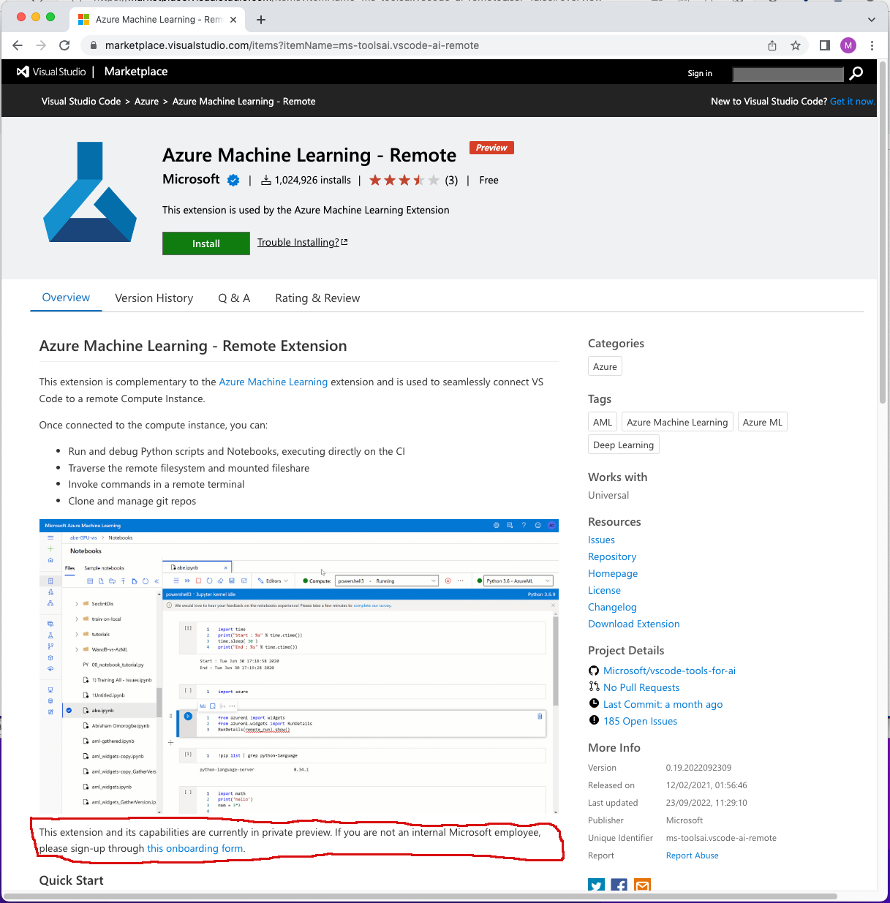Viewport: 890px width, 903px height.
Task: Open the Rating & Review tab
Action: 317,298
